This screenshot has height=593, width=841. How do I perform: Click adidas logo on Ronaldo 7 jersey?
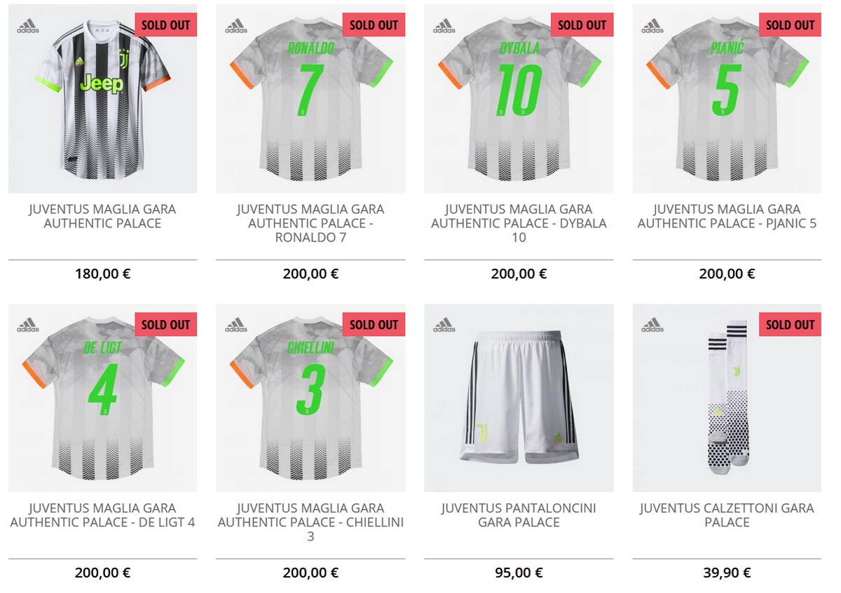236,27
